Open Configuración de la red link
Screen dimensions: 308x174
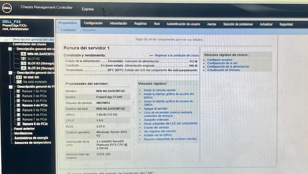222,63
